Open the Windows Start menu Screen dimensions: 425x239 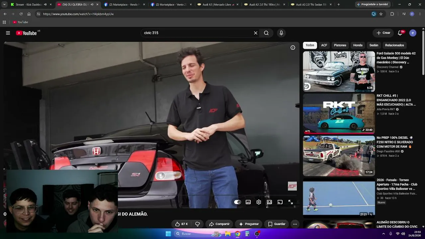click(x=168, y=234)
